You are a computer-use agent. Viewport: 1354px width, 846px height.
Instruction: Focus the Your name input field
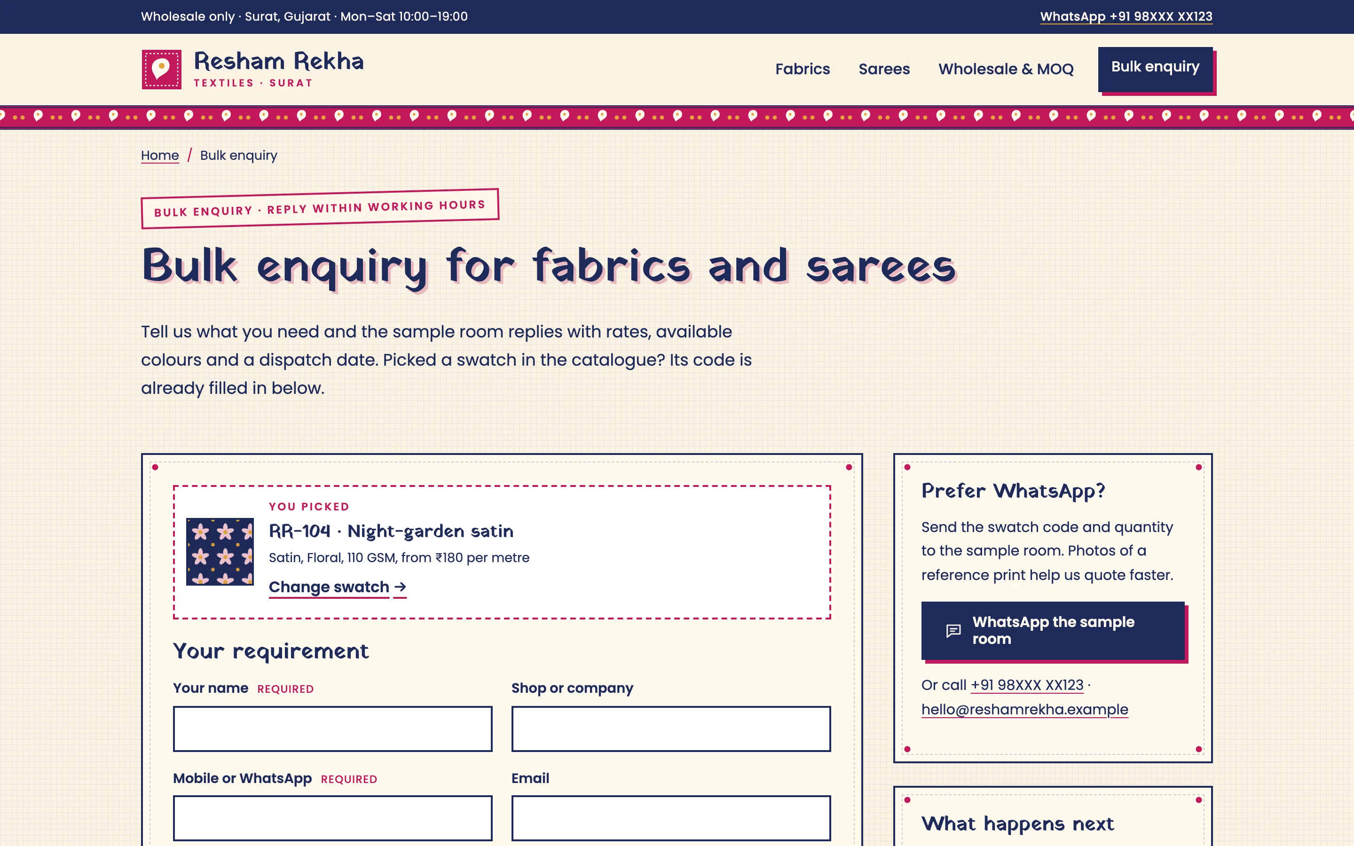333,728
